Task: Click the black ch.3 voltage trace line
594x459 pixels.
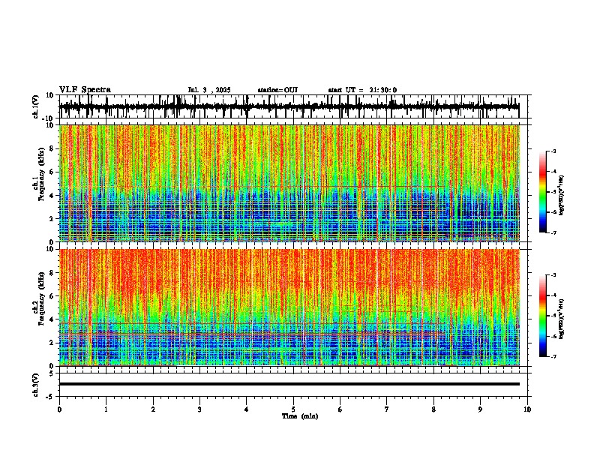Action: 289,384
